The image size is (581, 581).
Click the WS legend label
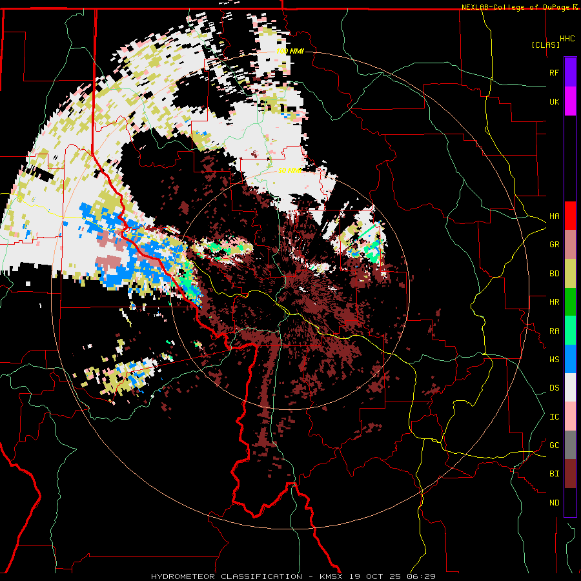(x=554, y=360)
